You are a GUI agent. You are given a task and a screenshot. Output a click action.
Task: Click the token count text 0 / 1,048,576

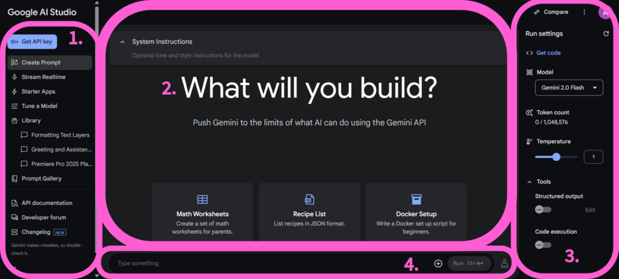pyautogui.click(x=551, y=123)
